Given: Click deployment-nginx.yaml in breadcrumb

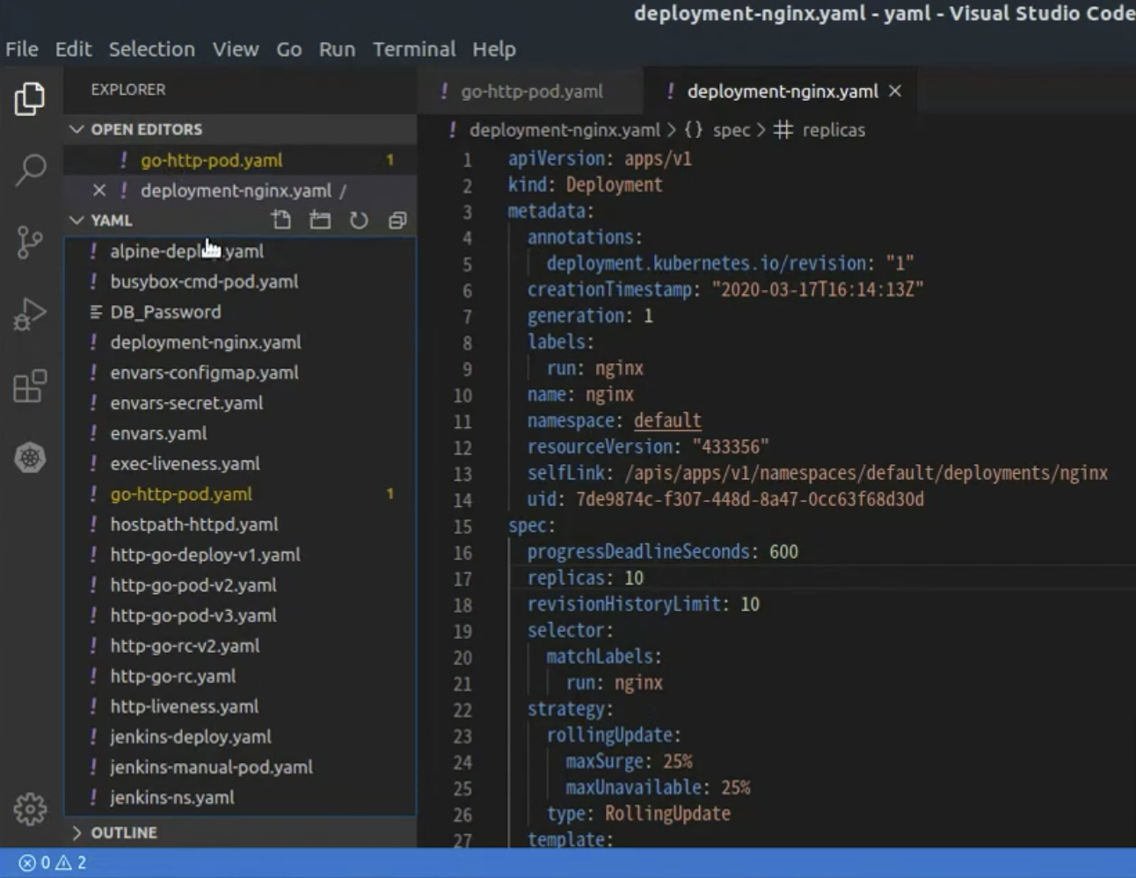Looking at the screenshot, I should [564, 130].
